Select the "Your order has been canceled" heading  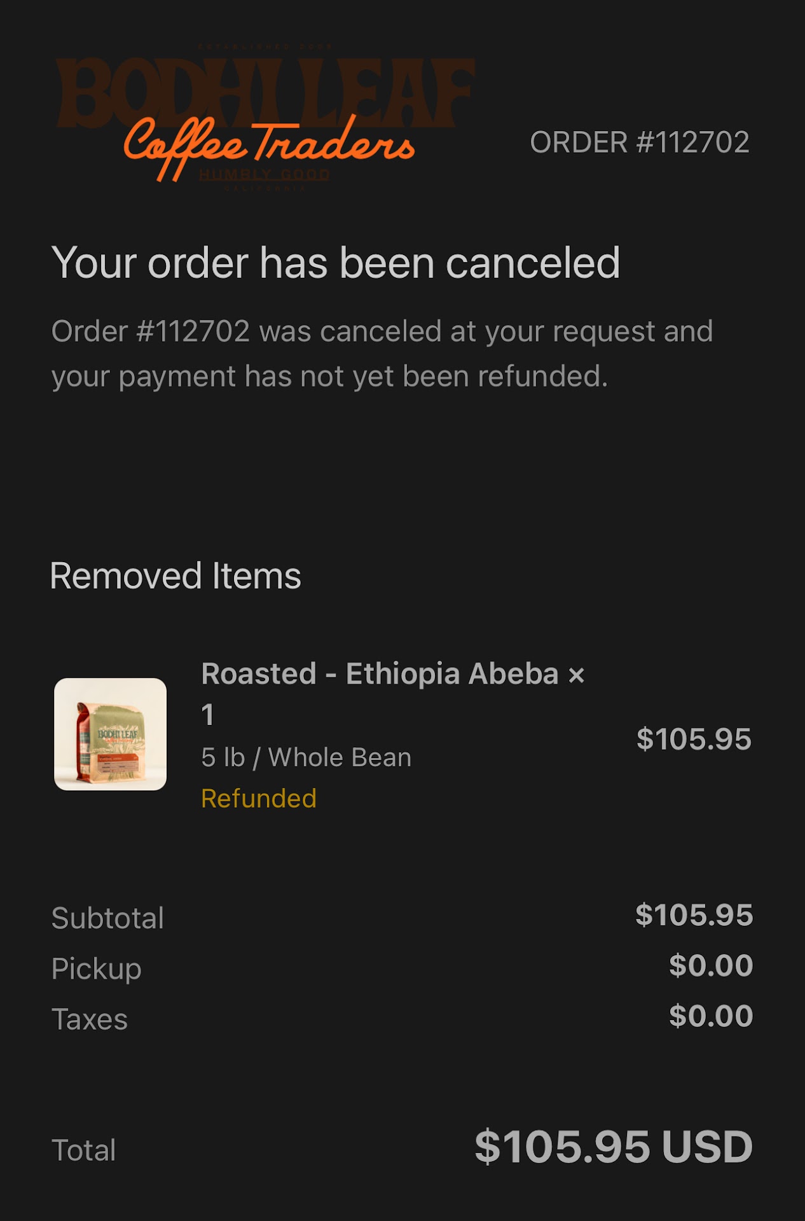[335, 263]
